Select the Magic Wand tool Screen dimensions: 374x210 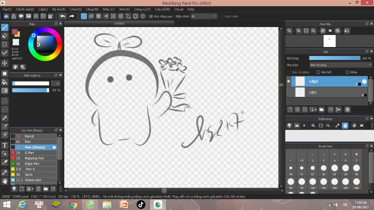point(4,118)
